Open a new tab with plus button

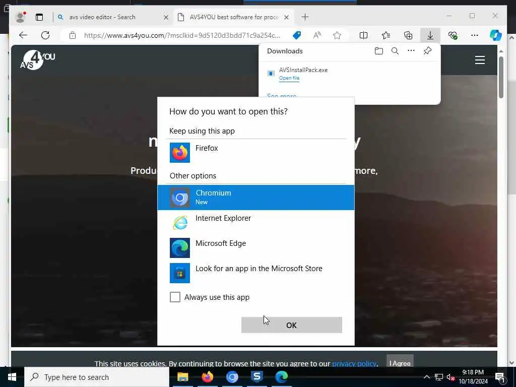coord(305,17)
